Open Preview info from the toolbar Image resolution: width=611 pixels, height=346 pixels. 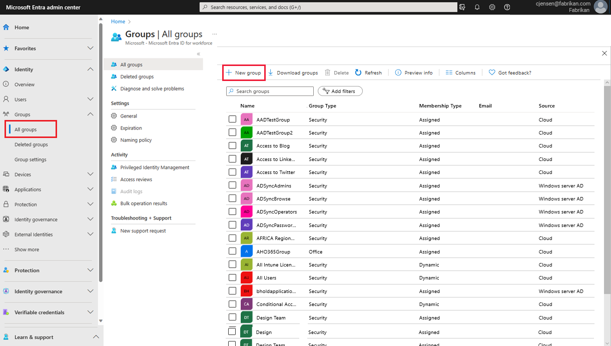point(398,72)
